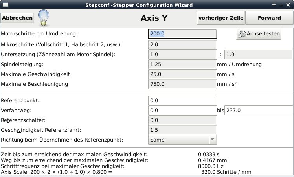Screen dimensions: 294x177
Task: Click the shade window up-arrow icon
Action: pos(274,5)
